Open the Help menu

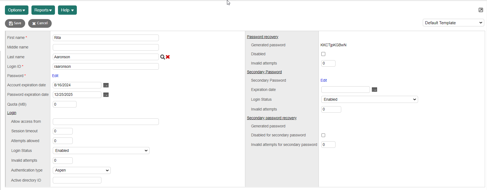[67, 10]
